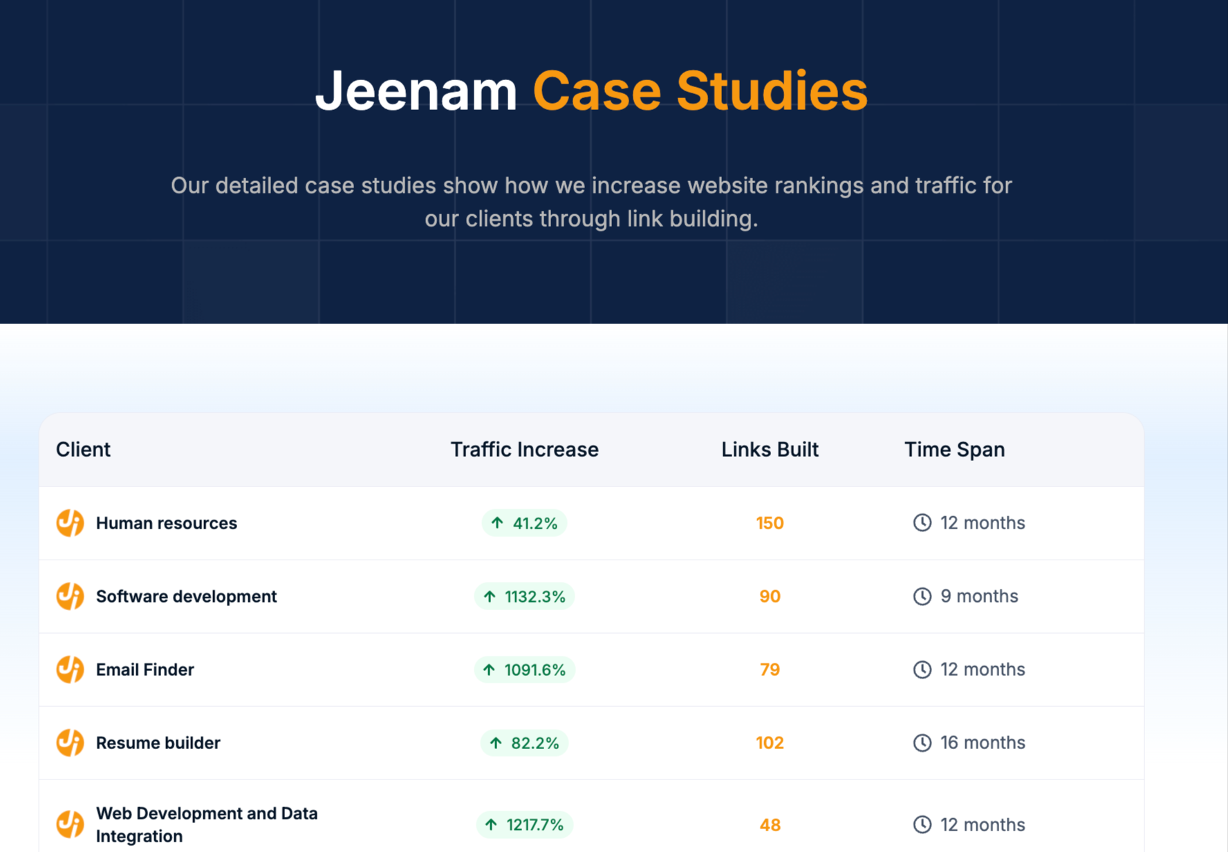Open the Software development case study
1228x852 pixels.
tap(186, 596)
